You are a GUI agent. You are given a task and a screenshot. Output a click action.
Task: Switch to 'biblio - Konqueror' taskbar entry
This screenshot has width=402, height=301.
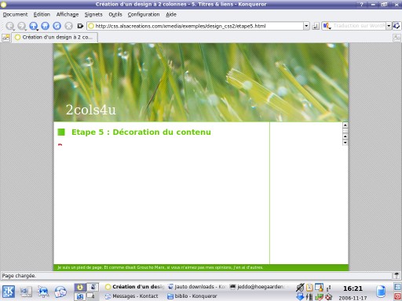(192, 296)
